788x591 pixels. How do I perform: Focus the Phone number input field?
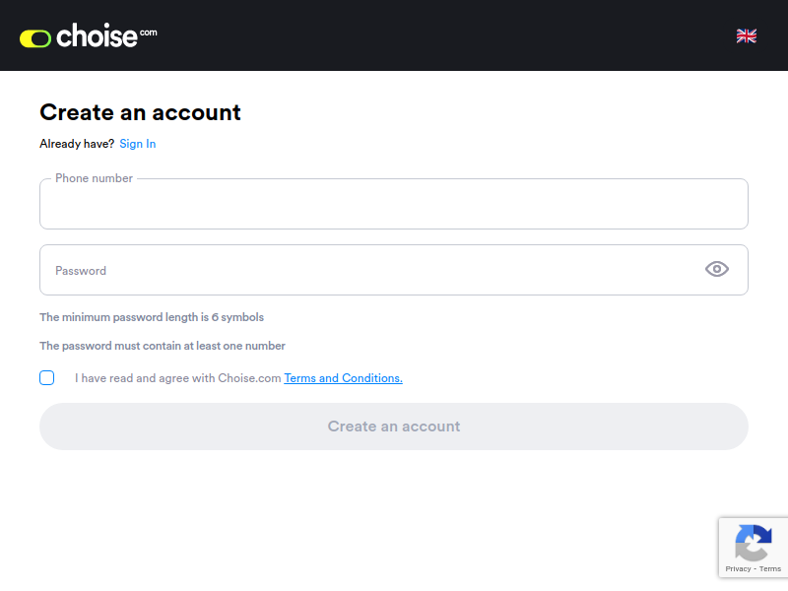pos(394,207)
